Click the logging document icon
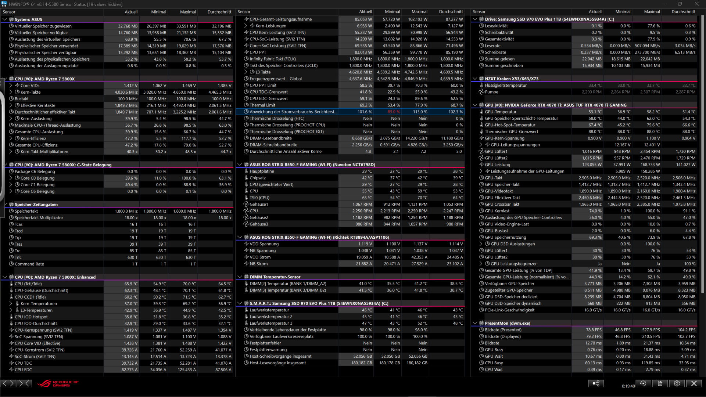706x397 pixels. (x=660, y=383)
